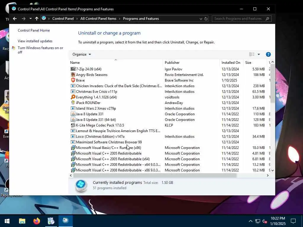
Task: Expand the address bar history dropdown
Action: (x=201, y=19)
